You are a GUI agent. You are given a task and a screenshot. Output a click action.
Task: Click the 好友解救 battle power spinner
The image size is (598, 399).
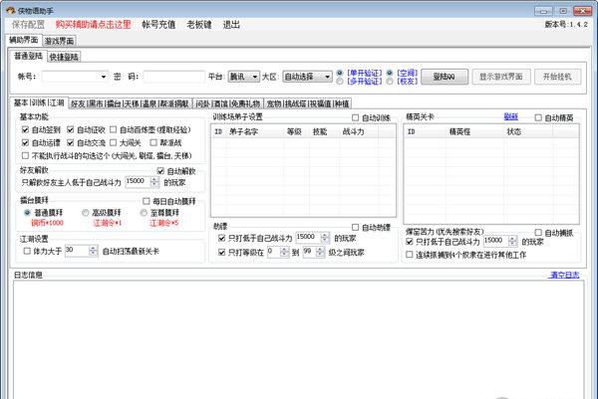click(x=142, y=183)
